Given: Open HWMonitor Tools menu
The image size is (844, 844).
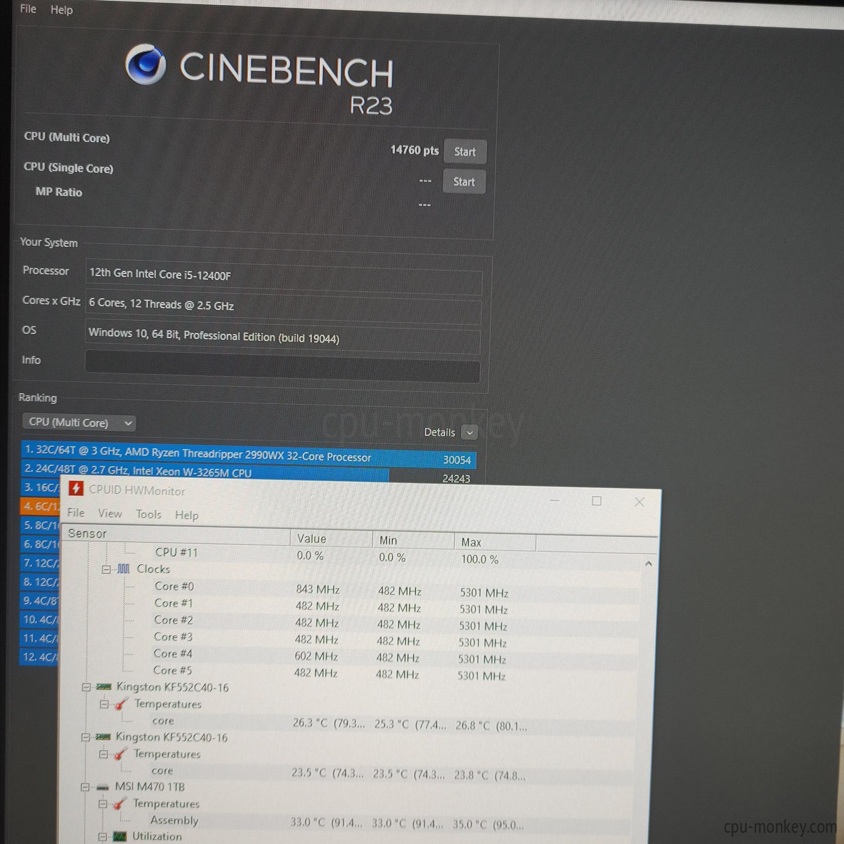Looking at the screenshot, I should (148, 514).
